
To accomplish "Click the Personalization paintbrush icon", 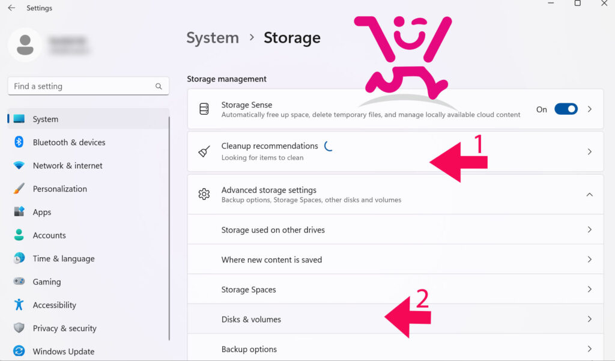I will pos(19,189).
